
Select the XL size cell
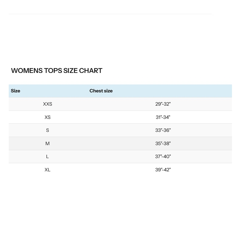[48, 170]
